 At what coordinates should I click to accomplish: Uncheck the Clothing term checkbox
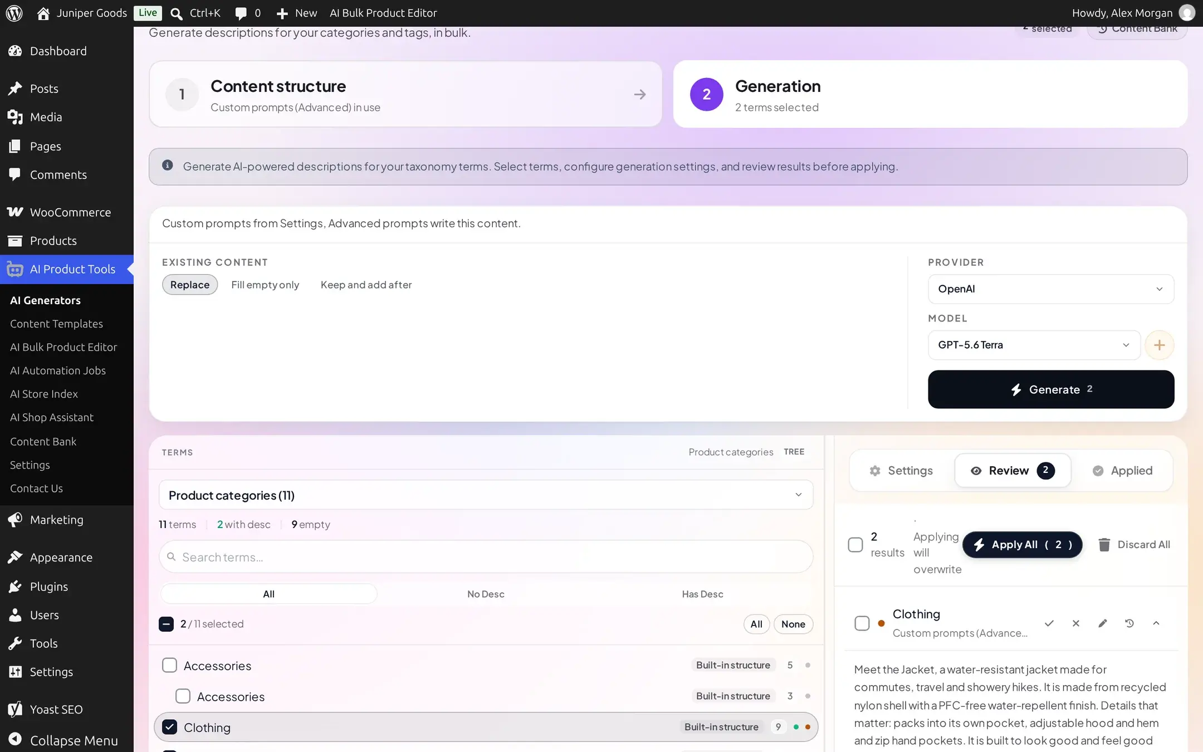(169, 727)
